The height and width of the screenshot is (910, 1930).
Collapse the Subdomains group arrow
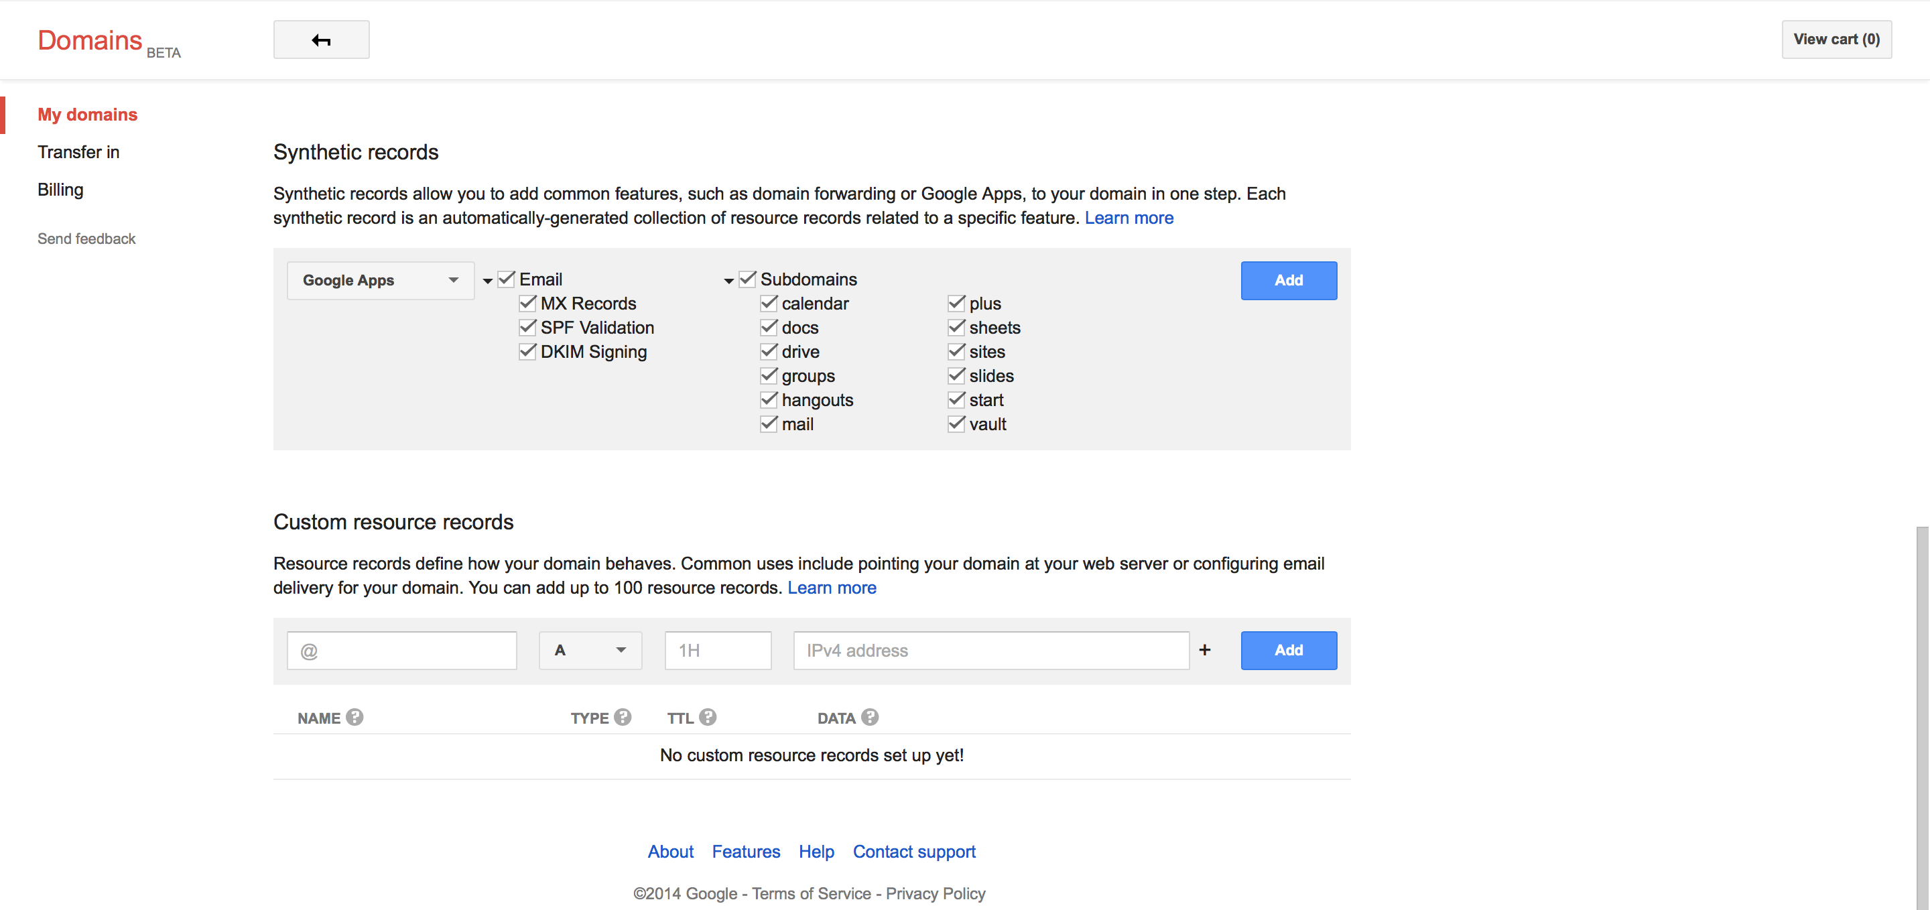728,281
